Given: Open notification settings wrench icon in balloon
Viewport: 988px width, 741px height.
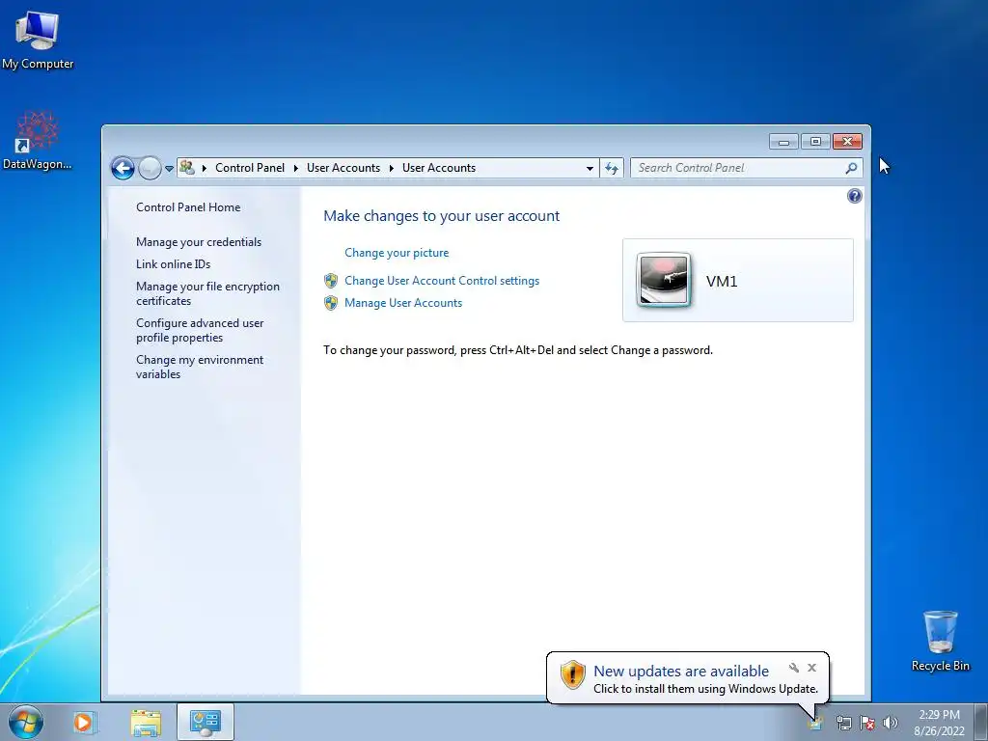Looking at the screenshot, I should coord(794,668).
